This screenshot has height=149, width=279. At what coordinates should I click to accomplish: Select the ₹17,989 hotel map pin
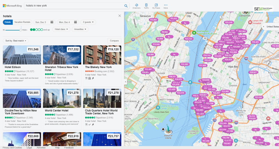[x=203, y=65]
